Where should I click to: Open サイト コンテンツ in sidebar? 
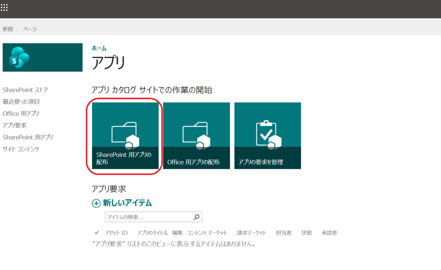point(21,149)
